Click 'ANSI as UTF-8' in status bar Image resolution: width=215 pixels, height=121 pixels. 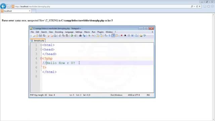(134, 95)
